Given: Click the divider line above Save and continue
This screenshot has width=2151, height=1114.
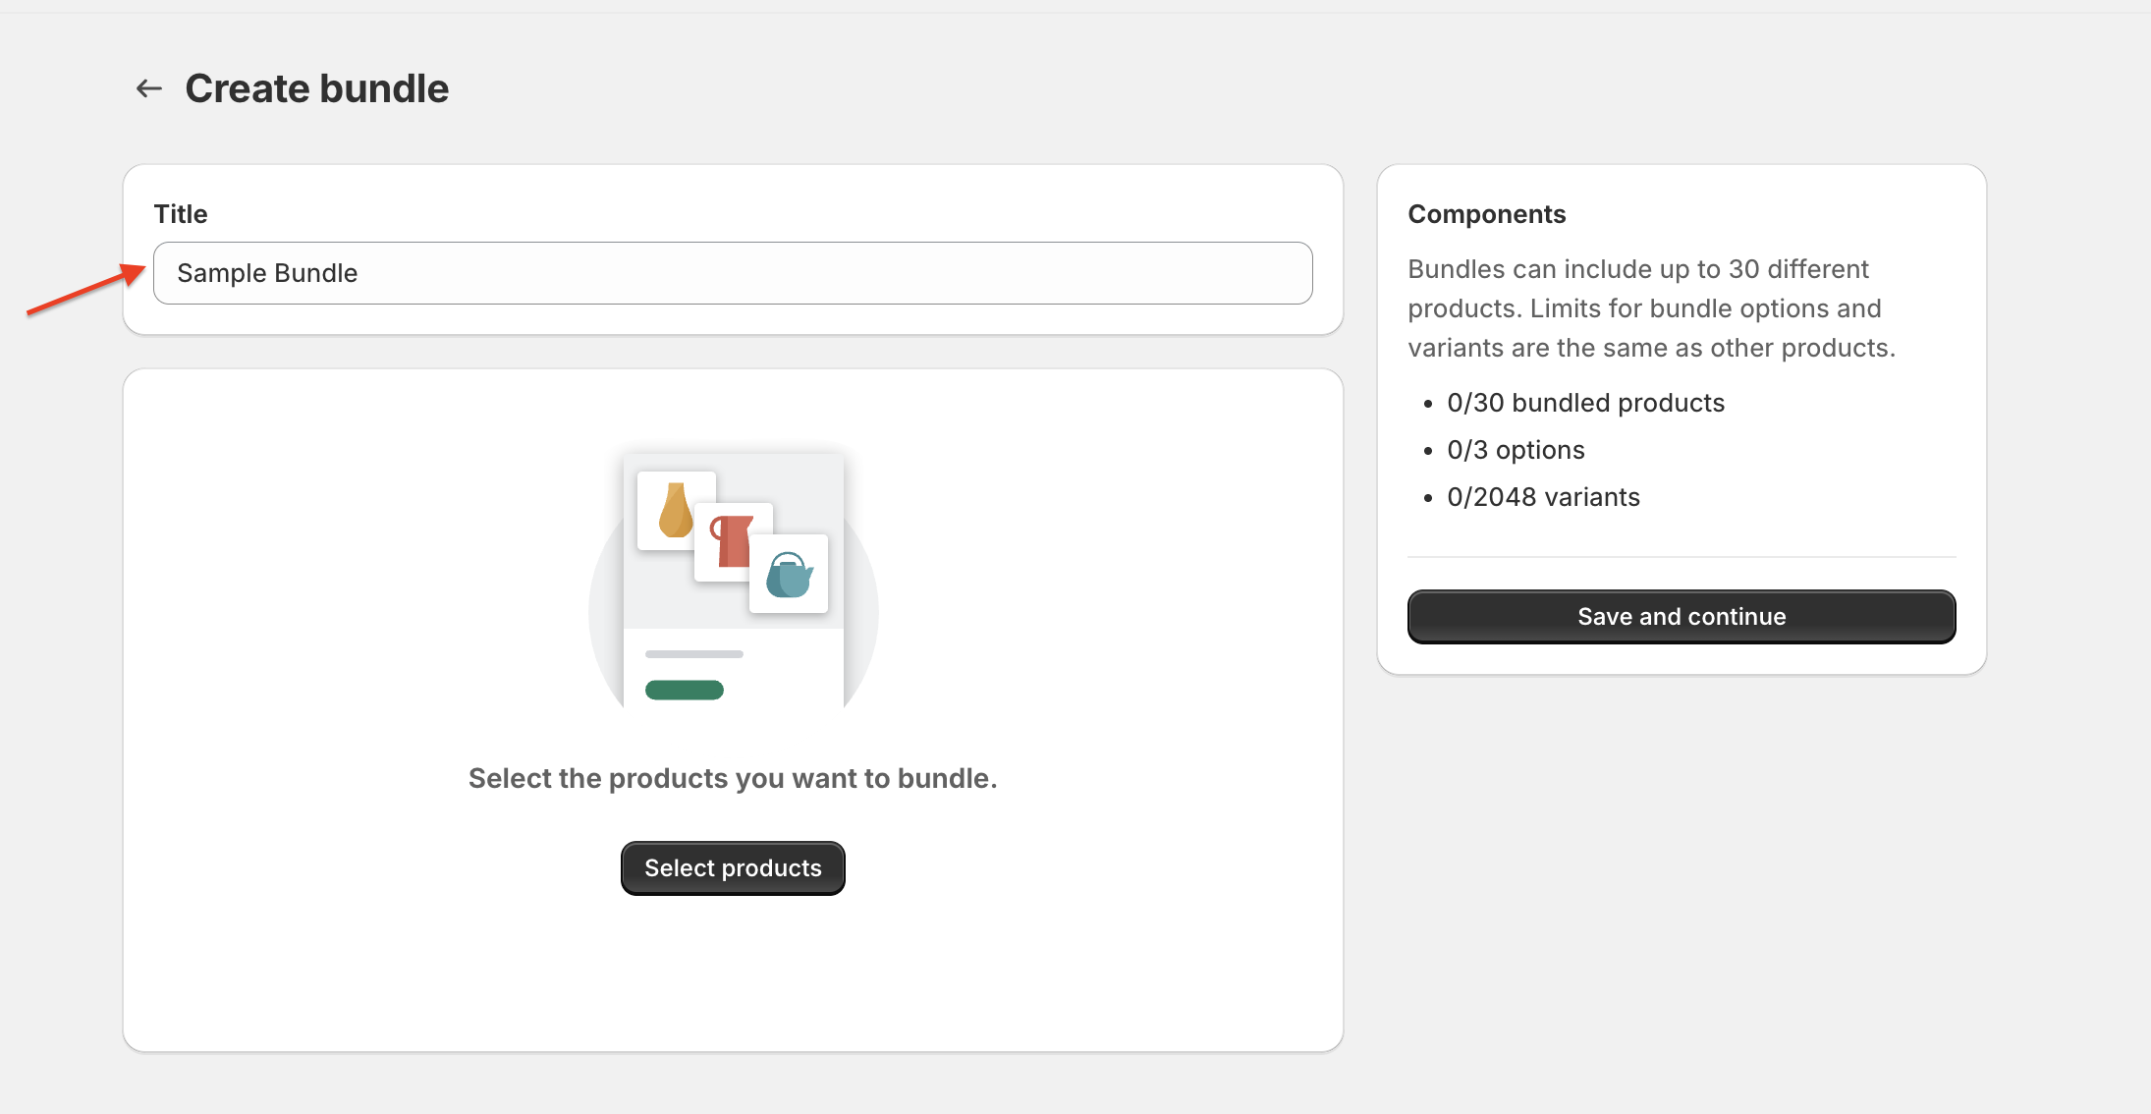Looking at the screenshot, I should 1681,557.
